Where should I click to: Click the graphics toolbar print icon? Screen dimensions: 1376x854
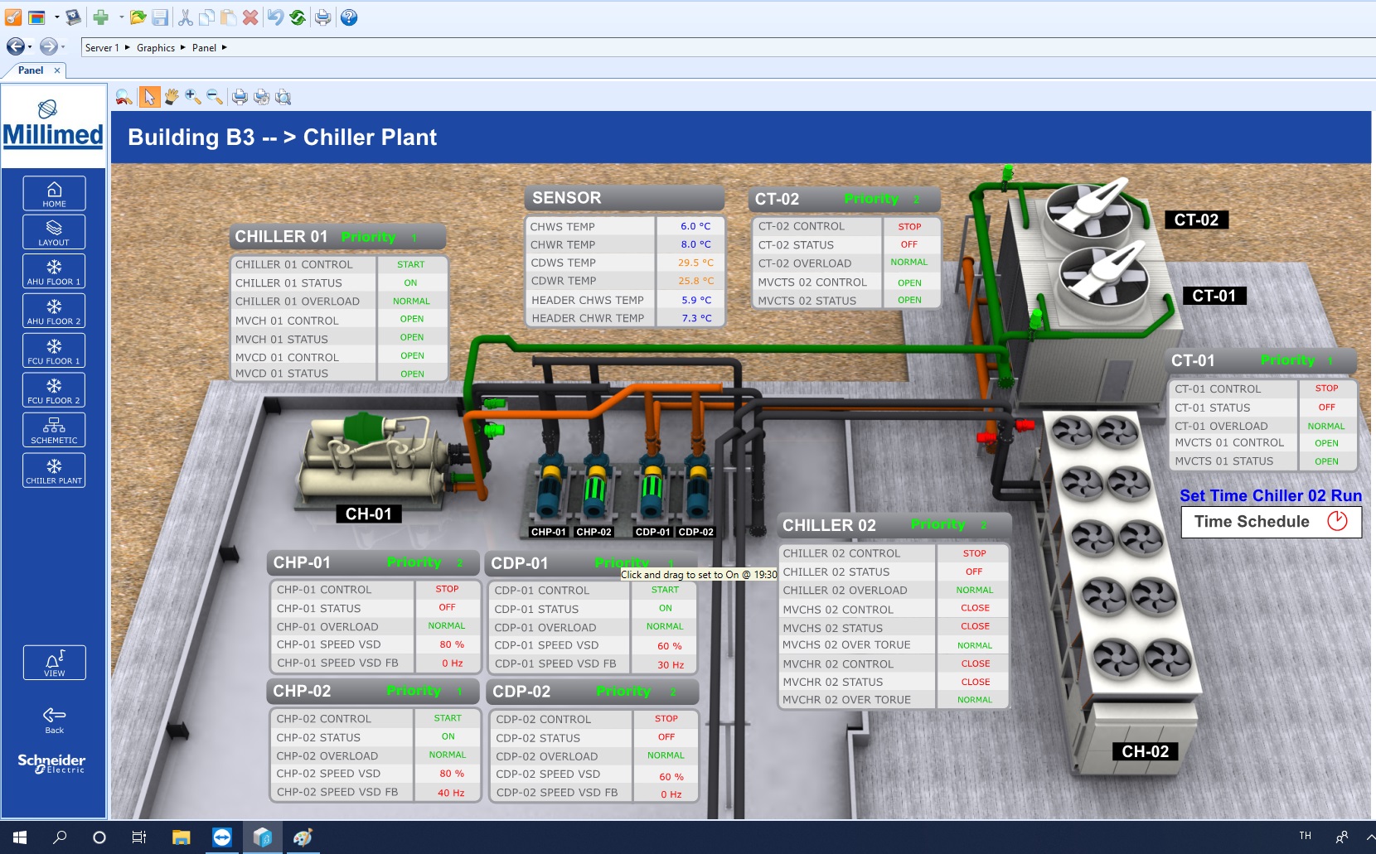pos(240,97)
